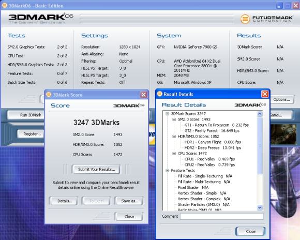Viewport: 300px width, 240px height.
Task: Click the Save as button
Action: coord(129,201)
